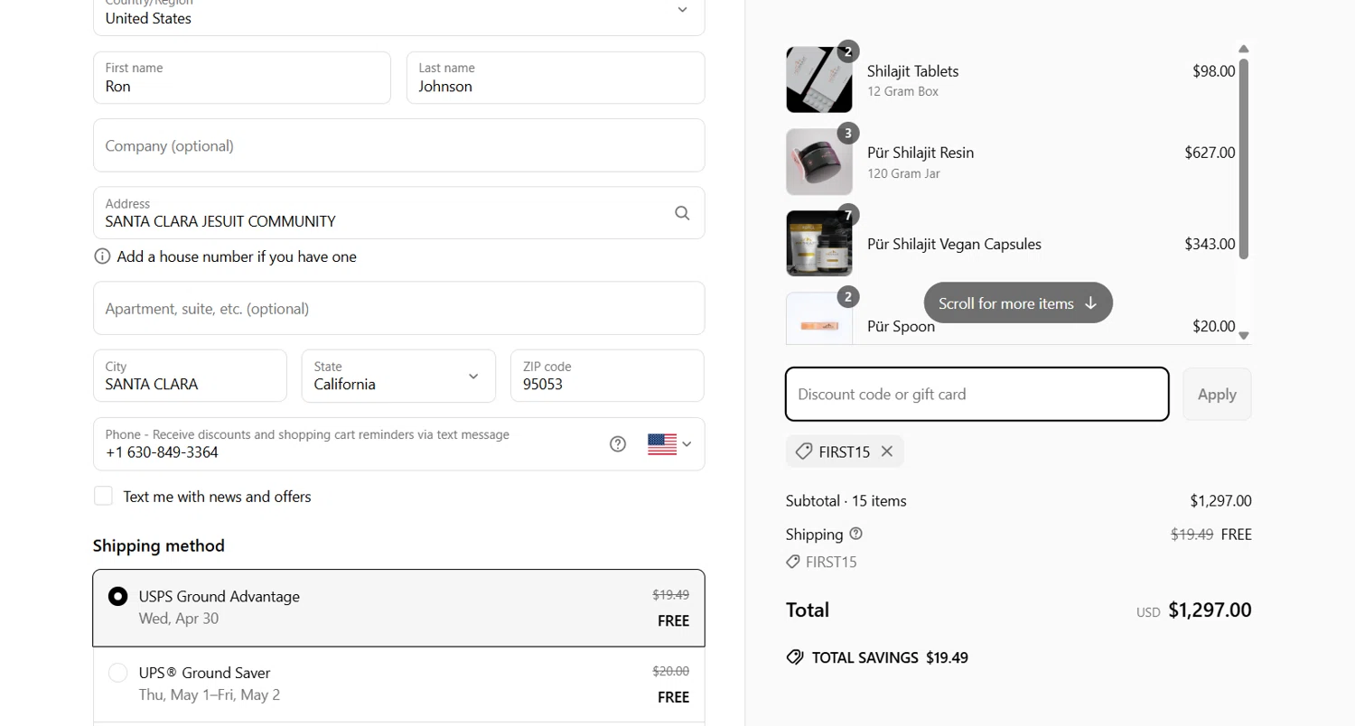Open the State dropdown showing California
Image resolution: width=1355 pixels, height=726 pixels.
coord(398,376)
